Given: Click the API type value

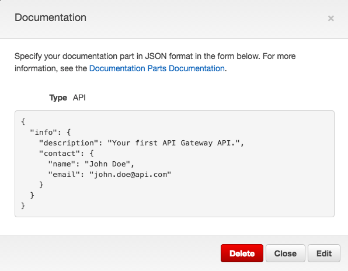Looking at the screenshot, I should (x=79, y=98).
